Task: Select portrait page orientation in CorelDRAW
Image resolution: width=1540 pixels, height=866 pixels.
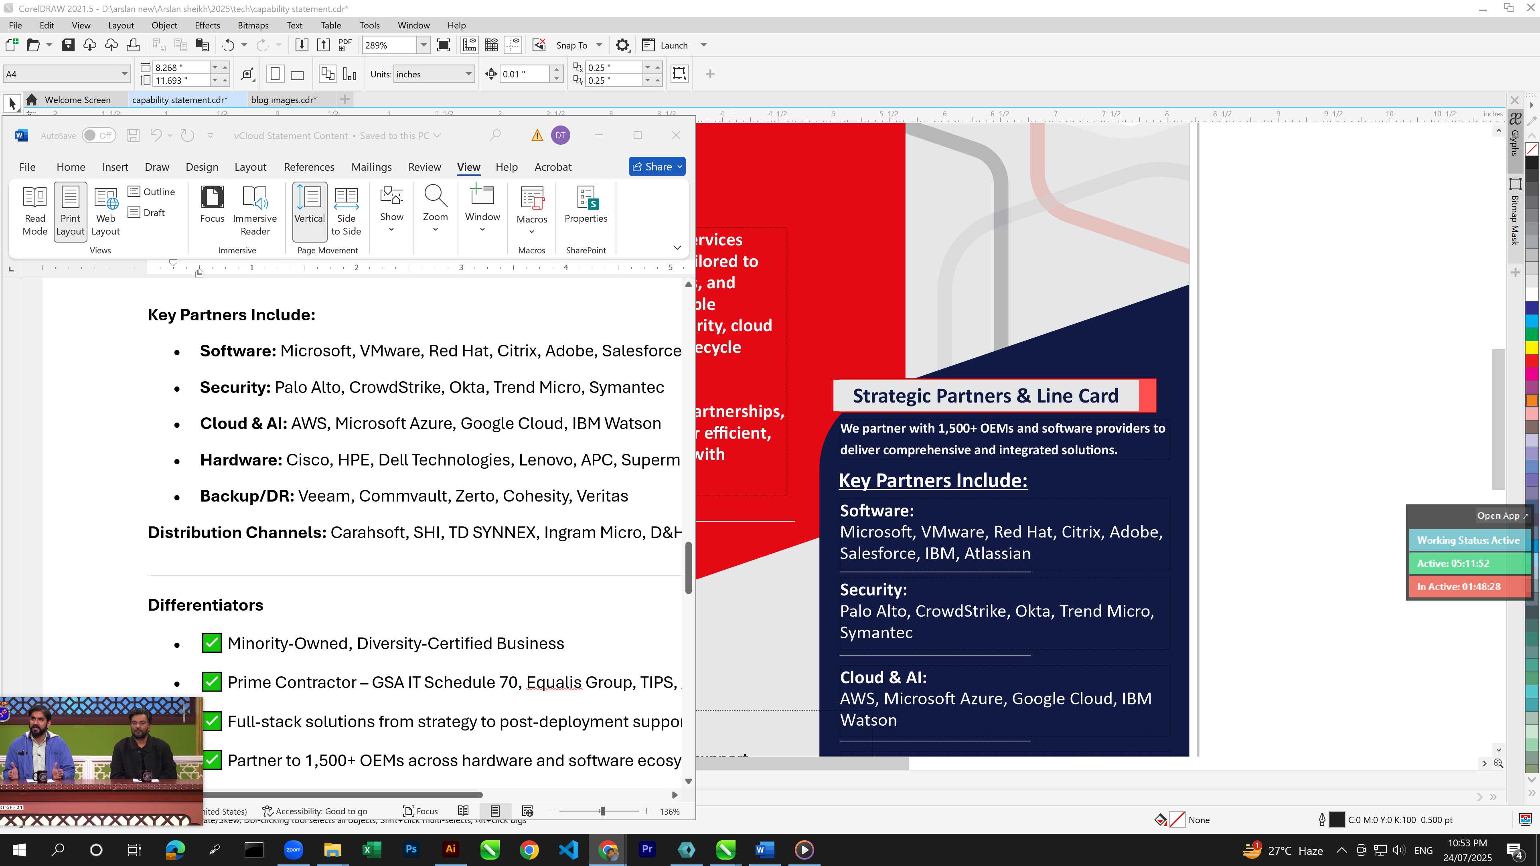Action: (275, 74)
